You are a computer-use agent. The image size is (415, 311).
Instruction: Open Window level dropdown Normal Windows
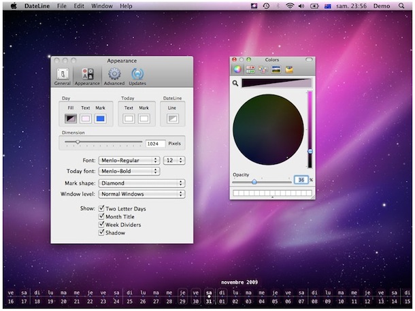pyautogui.click(x=142, y=194)
